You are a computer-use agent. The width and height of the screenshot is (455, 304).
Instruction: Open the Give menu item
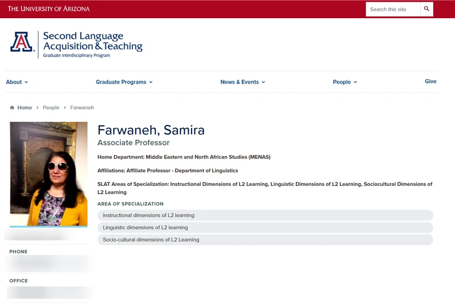(431, 81)
